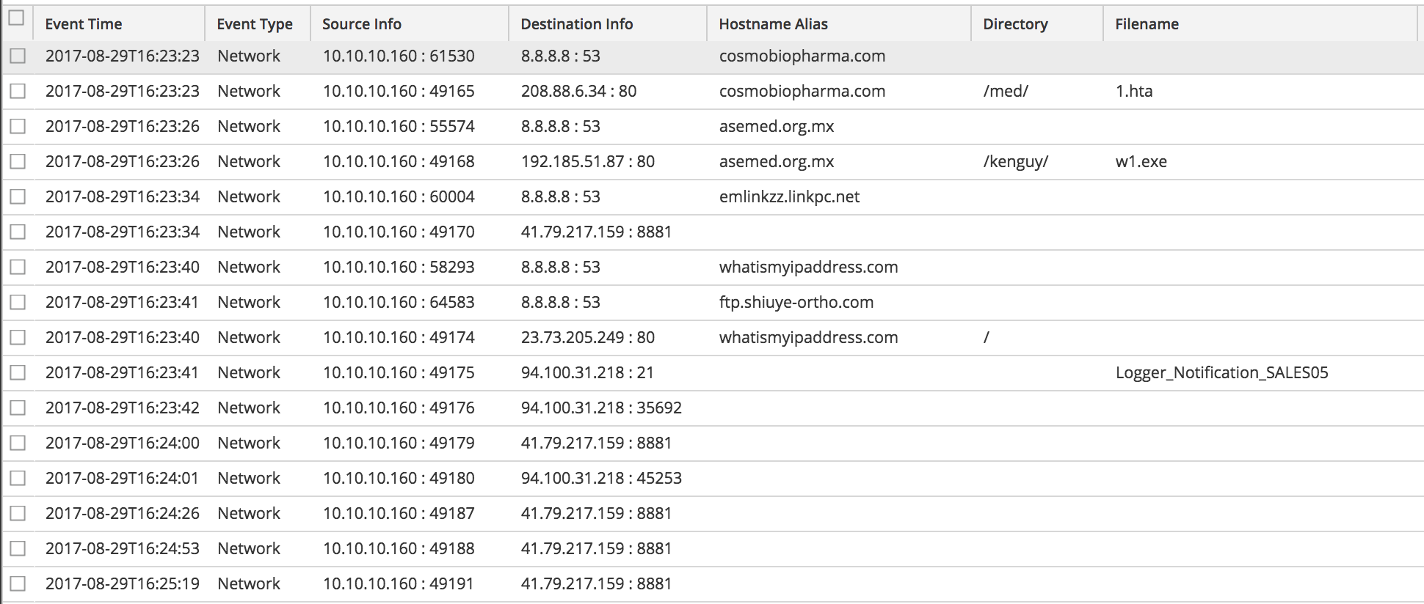Image resolution: width=1424 pixels, height=604 pixels.
Task: Tick checkbox for 94.100.31.218 : 35692 row
Action: click(18, 408)
